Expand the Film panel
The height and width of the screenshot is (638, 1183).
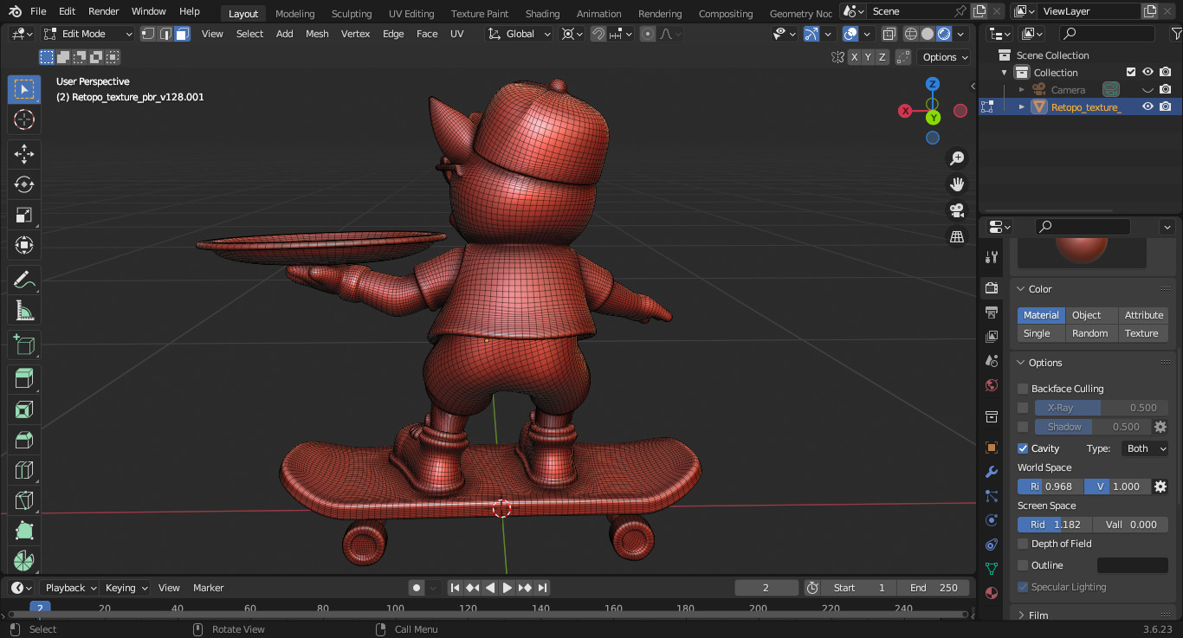pyautogui.click(x=1038, y=615)
